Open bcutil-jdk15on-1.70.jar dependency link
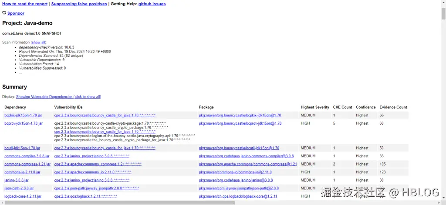 point(22,148)
